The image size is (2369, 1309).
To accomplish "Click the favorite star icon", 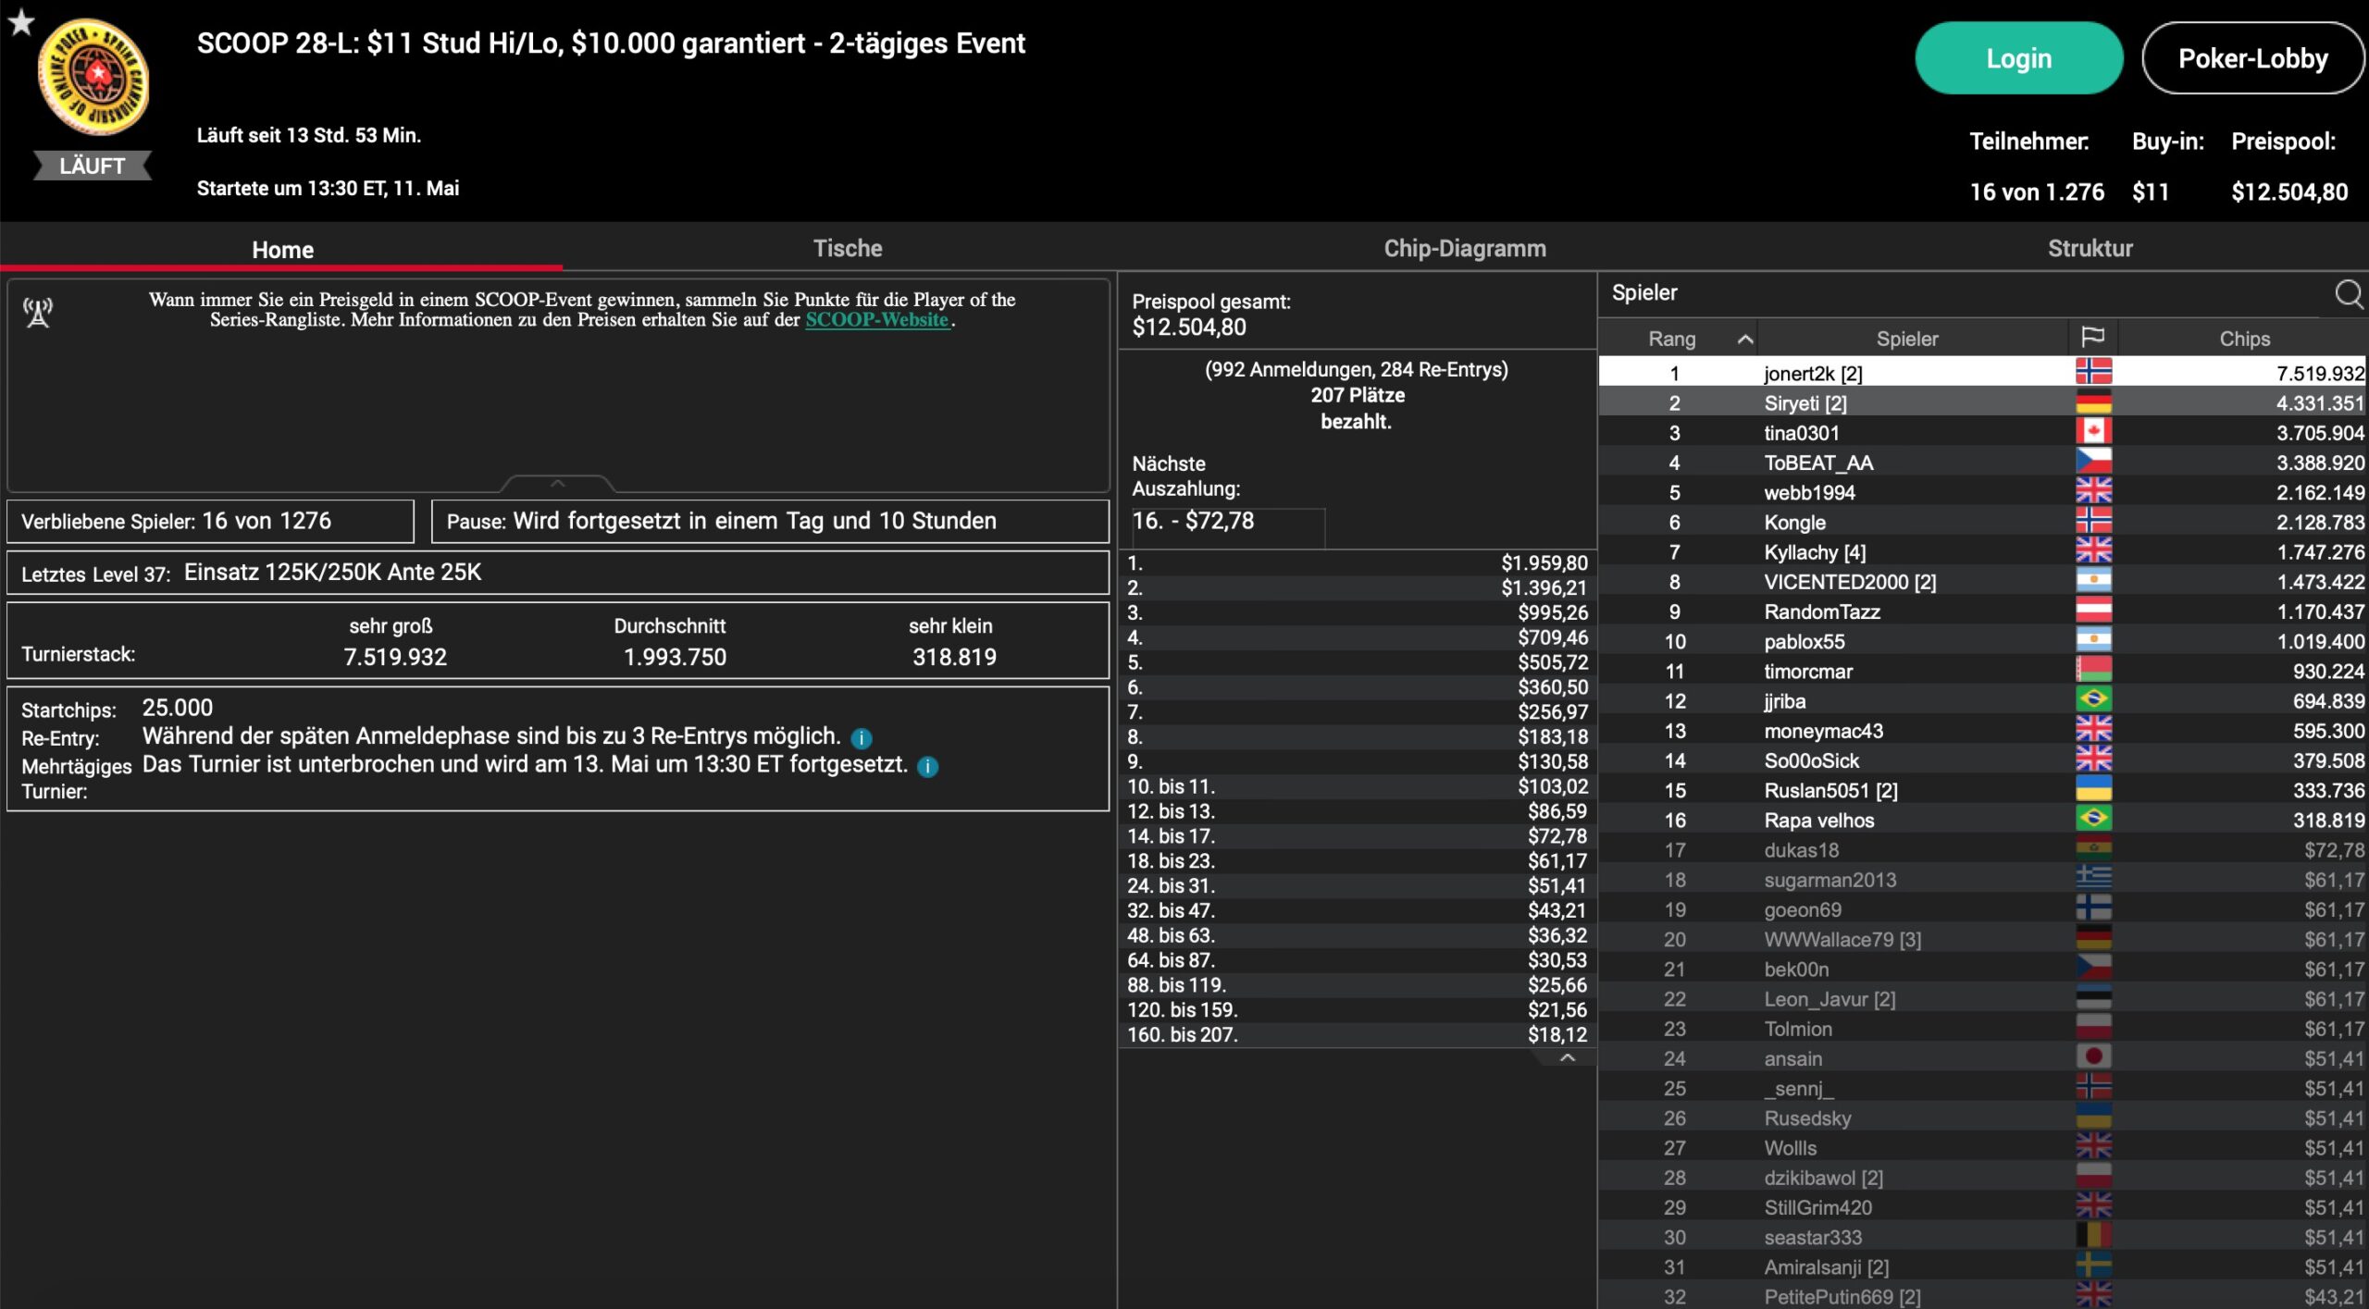I will tap(20, 21).
